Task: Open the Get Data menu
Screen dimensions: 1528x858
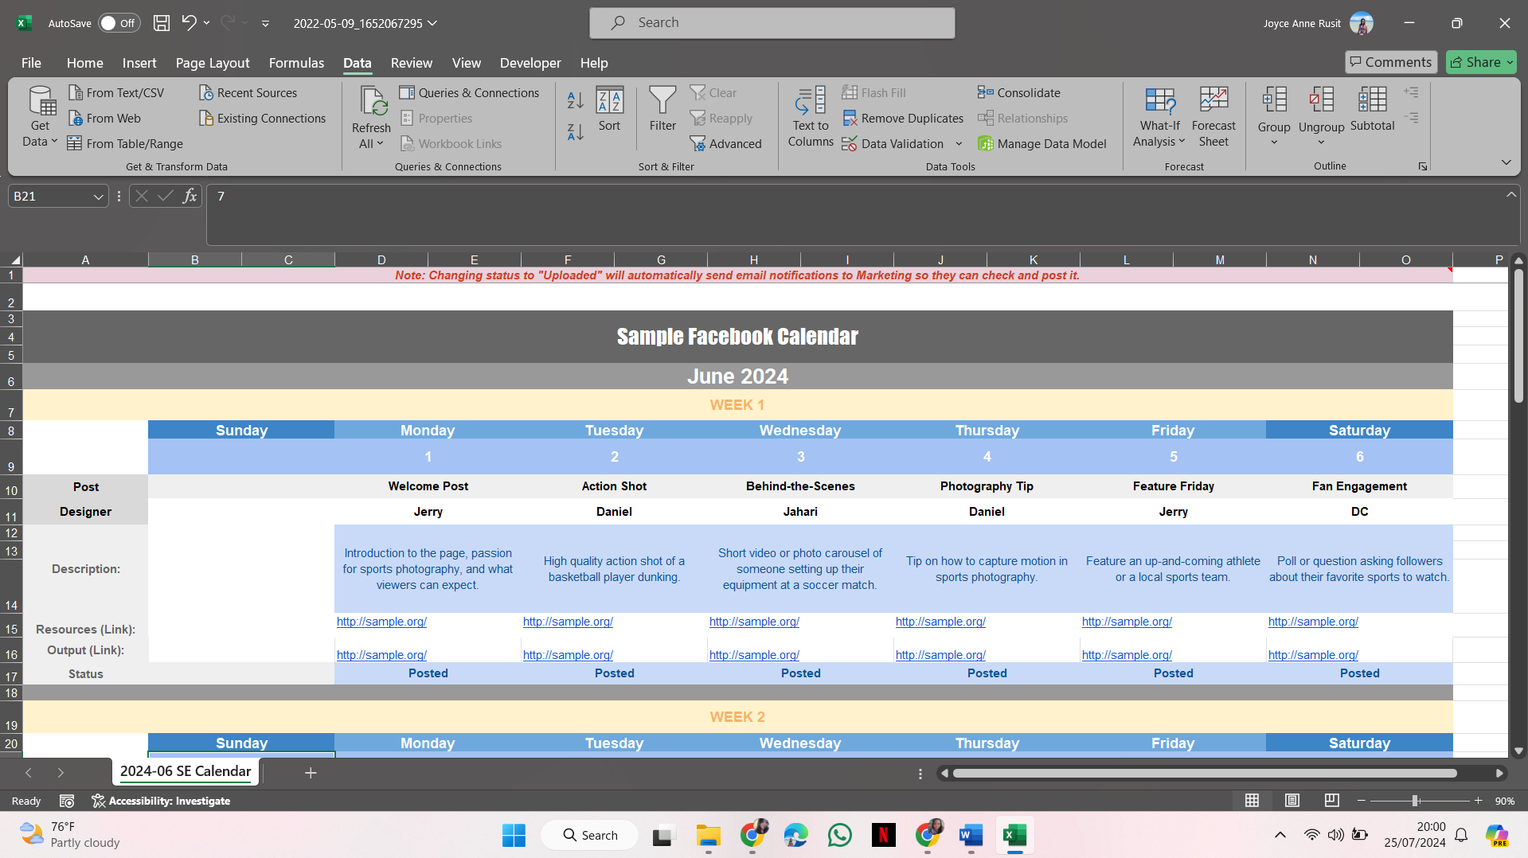Action: click(41, 117)
